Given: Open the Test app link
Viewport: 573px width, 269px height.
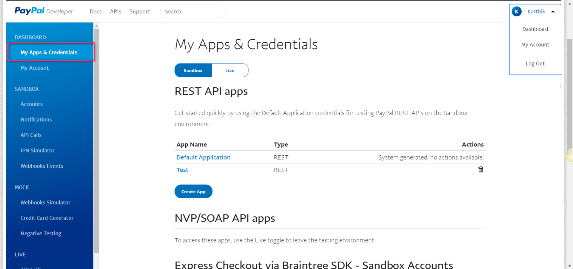Looking at the screenshot, I should (182, 170).
